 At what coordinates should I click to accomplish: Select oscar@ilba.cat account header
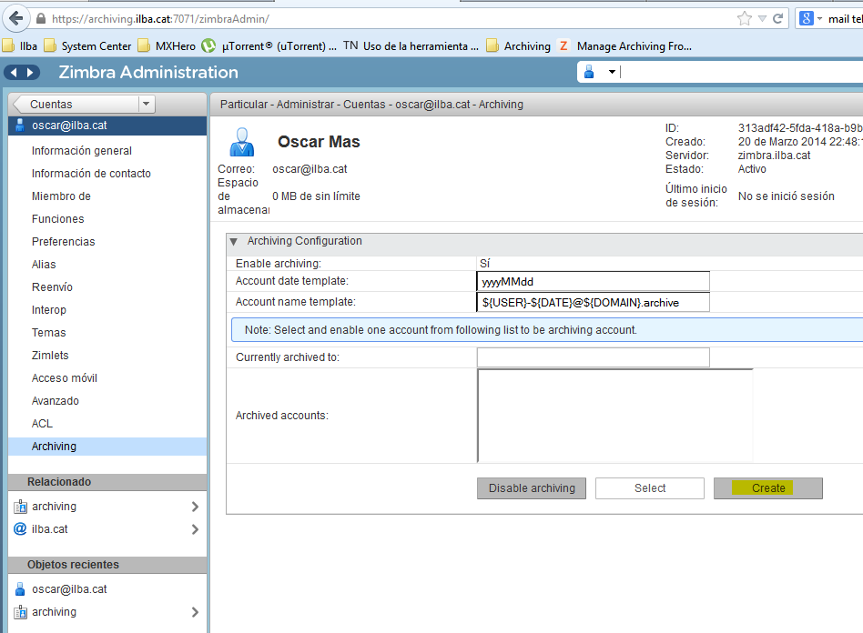107,126
